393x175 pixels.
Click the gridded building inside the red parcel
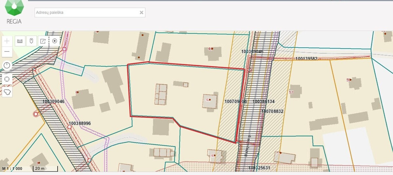click(x=161, y=94)
